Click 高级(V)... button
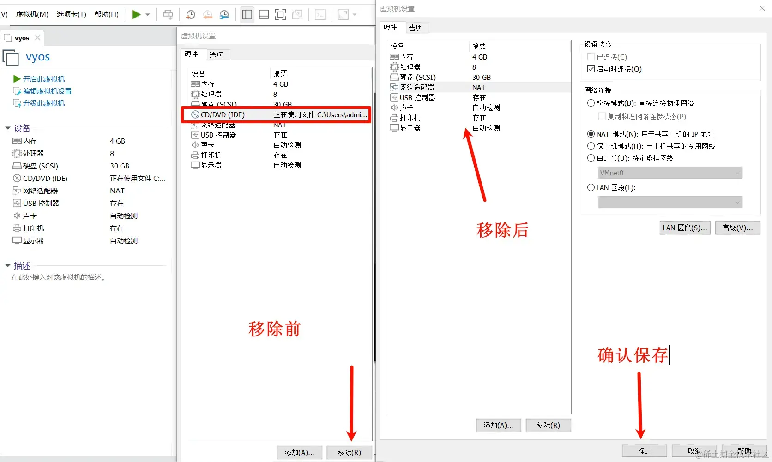The height and width of the screenshot is (462, 772). 737,228
